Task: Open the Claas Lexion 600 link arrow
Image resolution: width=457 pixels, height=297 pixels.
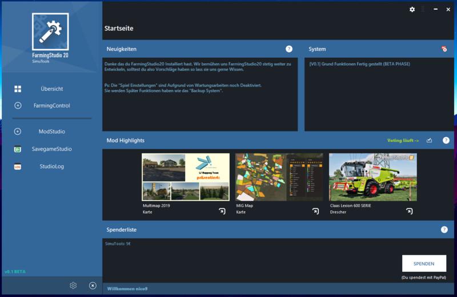Action: coord(409,211)
